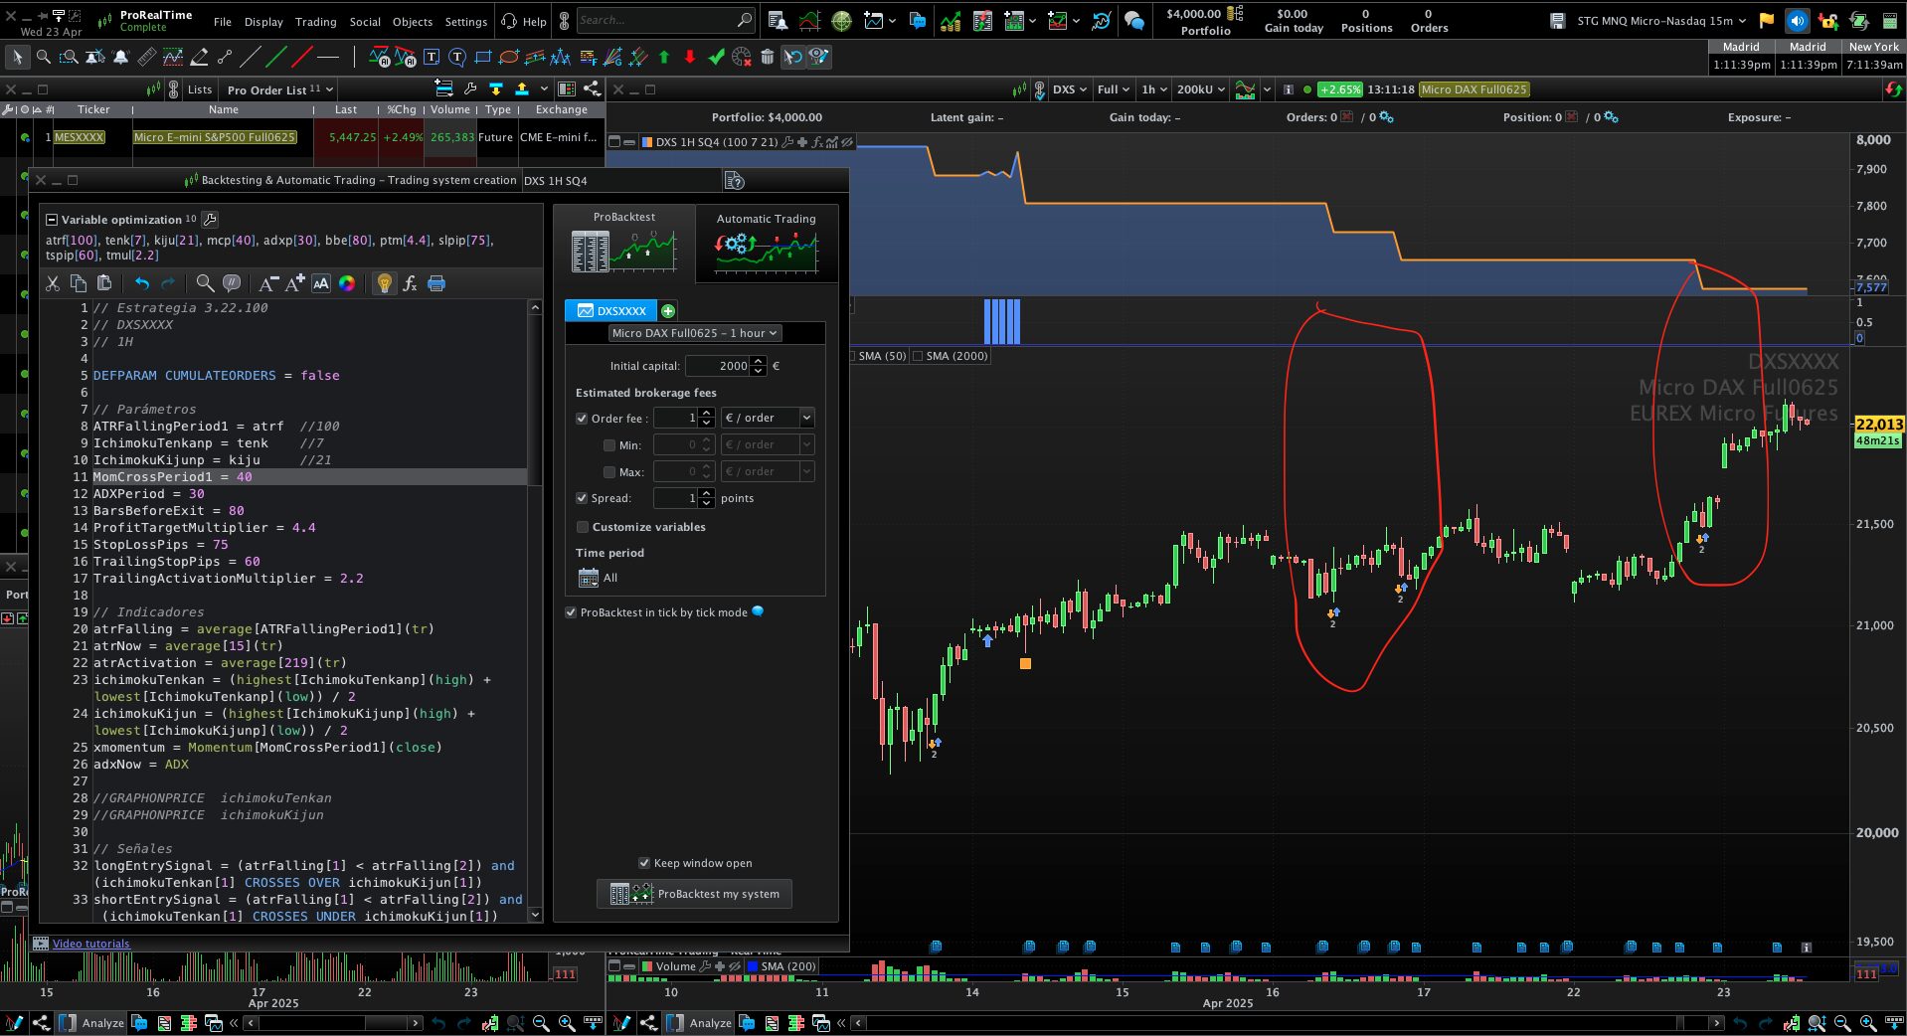The width and height of the screenshot is (1907, 1036).
Task: Enable the Min fee checkbox
Action: [609, 445]
